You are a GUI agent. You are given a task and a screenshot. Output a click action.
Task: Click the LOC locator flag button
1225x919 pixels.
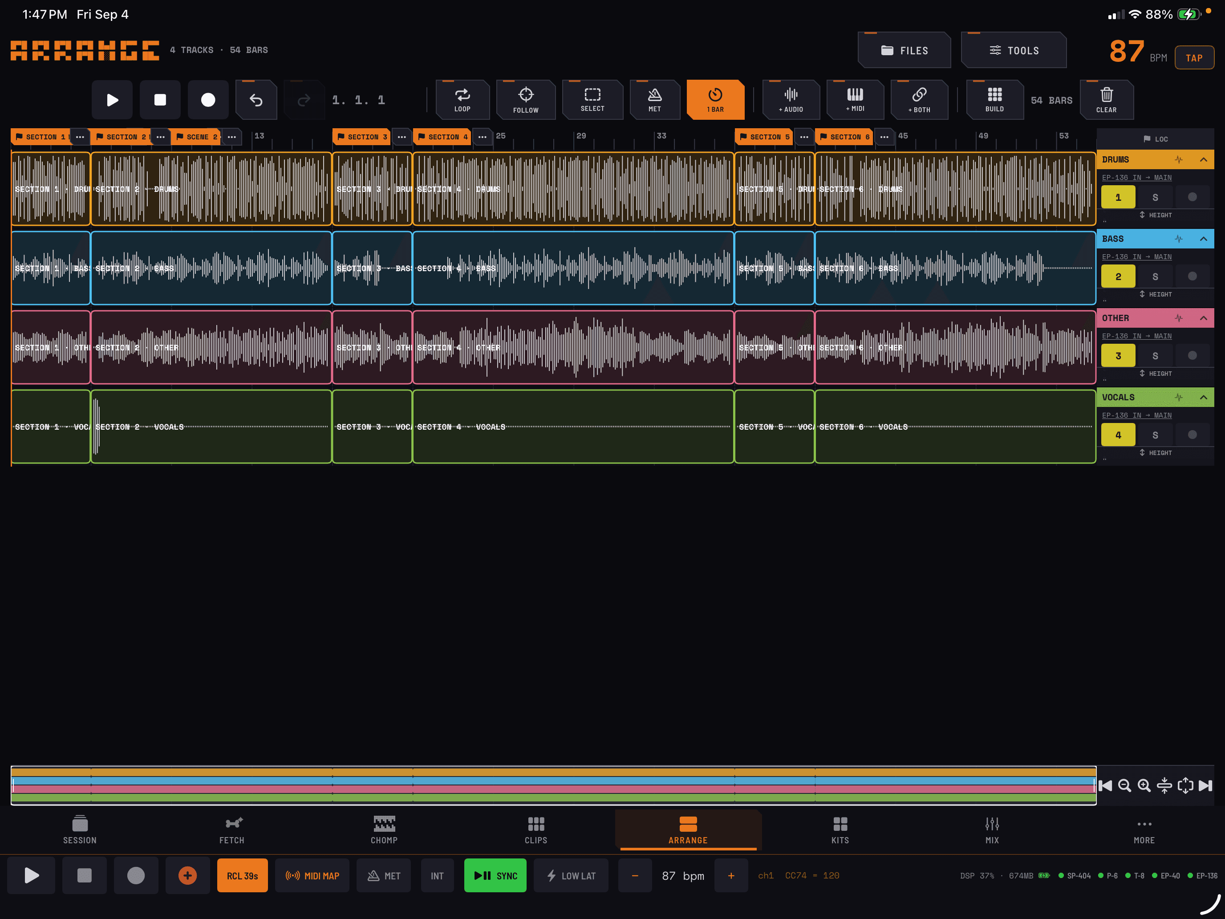tap(1156, 139)
